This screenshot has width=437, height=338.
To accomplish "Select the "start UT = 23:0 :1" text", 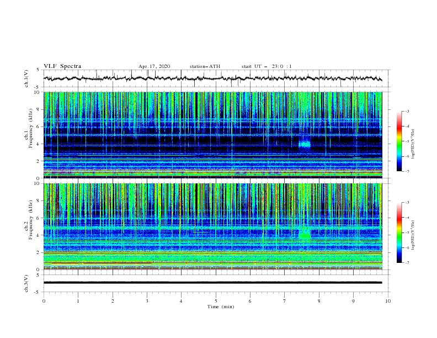I will pos(267,66).
